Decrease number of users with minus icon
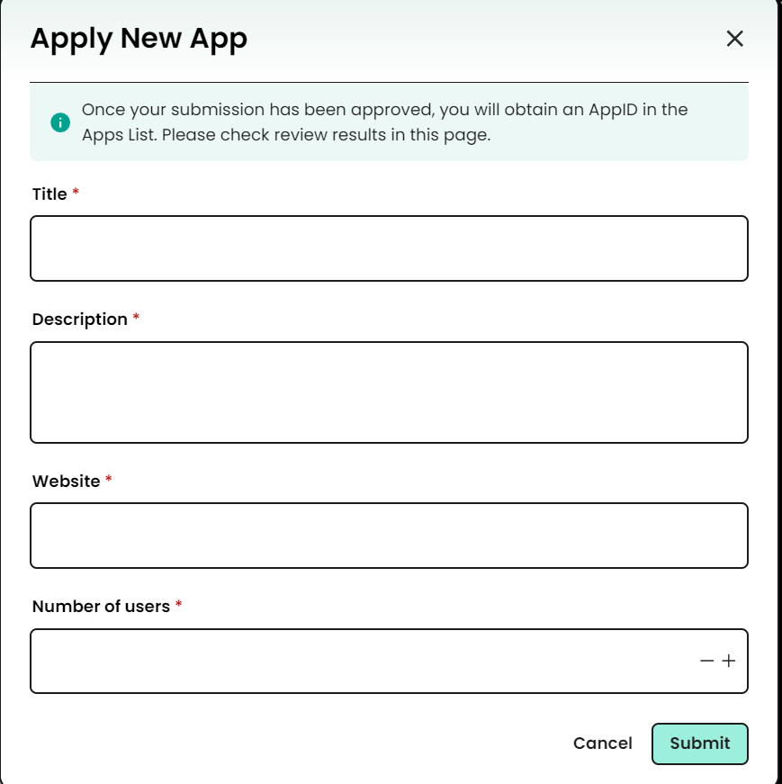Image resolution: width=782 pixels, height=784 pixels. 707,662
